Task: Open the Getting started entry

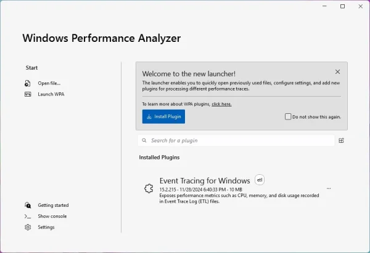Action: coord(53,205)
